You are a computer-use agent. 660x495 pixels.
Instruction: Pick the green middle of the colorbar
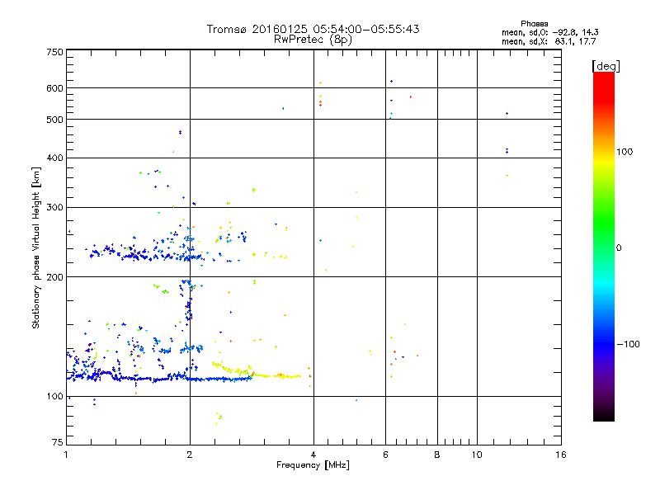[604, 223]
